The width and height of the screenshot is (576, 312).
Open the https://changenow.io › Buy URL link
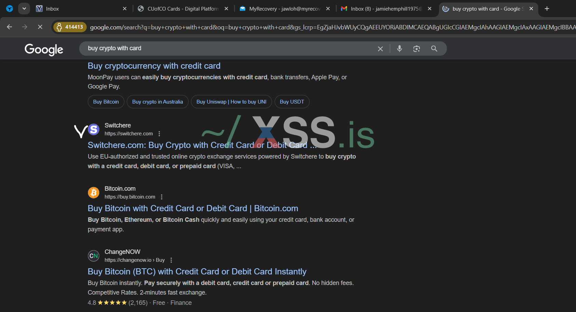[x=135, y=260]
